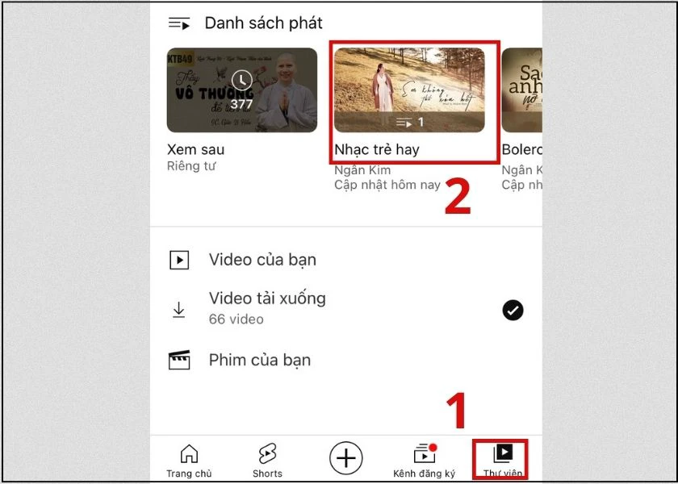Click the 377 video count badge
678x484 pixels.
[244, 102]
